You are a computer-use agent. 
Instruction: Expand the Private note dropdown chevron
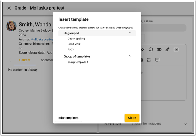coord(185,124)
